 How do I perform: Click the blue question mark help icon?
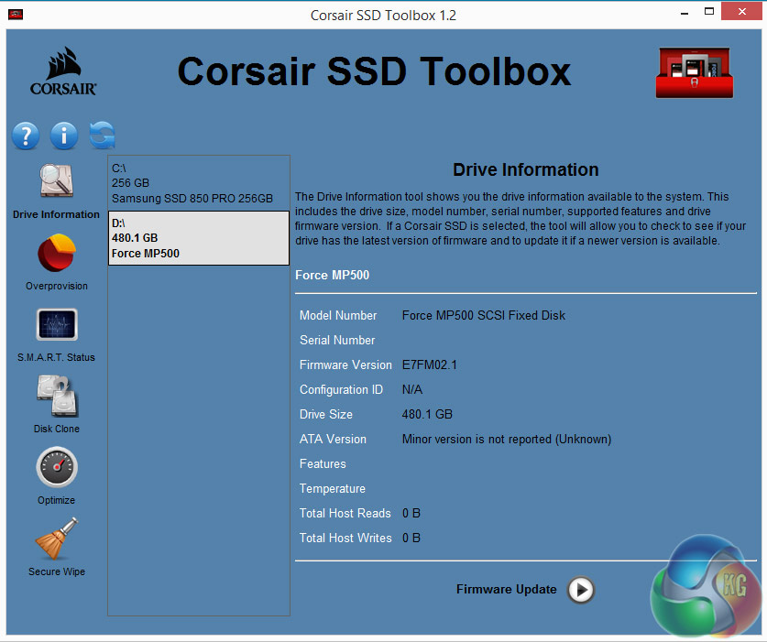[26, 136]
